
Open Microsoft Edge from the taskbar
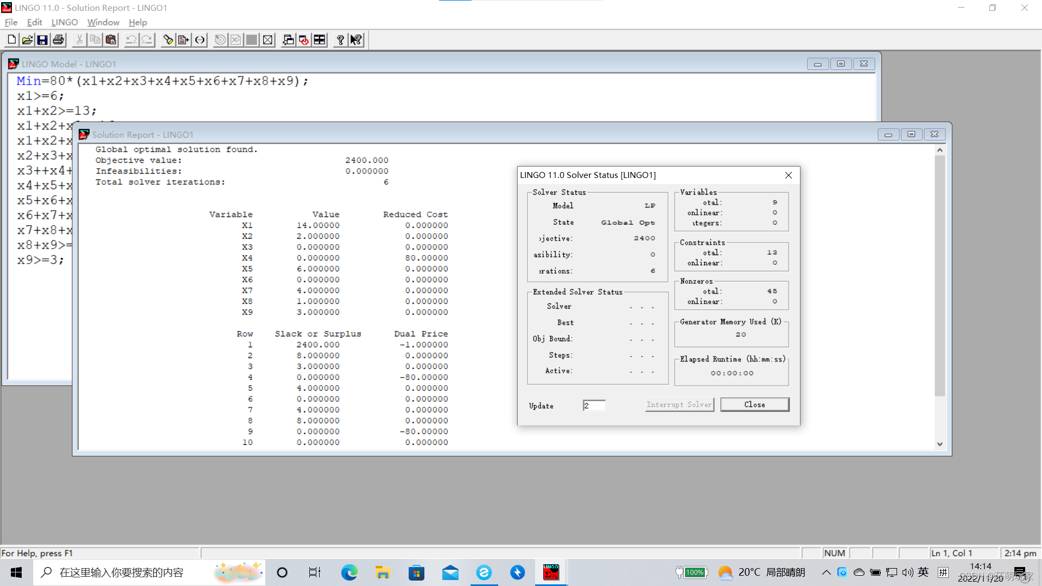click(349, 572)
